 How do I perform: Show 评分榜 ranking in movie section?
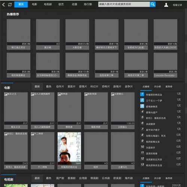pos(157,87)
